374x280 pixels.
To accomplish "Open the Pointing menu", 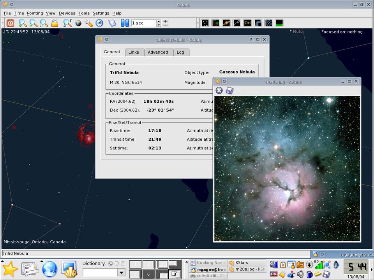I will pyautogui.click(x=35, y=13).
